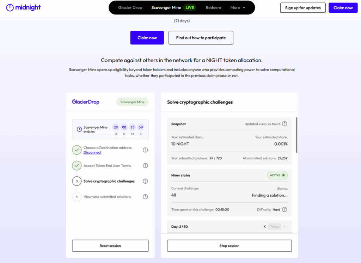
Task: Click the green checkmark for Token End User Terms
Action: [77, 166]
